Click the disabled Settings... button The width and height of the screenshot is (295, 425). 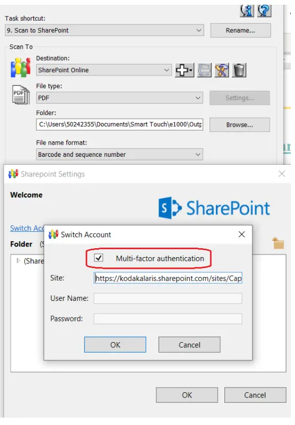pyautogui.click(x=240, y=98)
